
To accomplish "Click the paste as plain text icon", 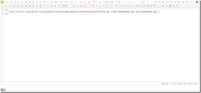I will tap(56, 2).
